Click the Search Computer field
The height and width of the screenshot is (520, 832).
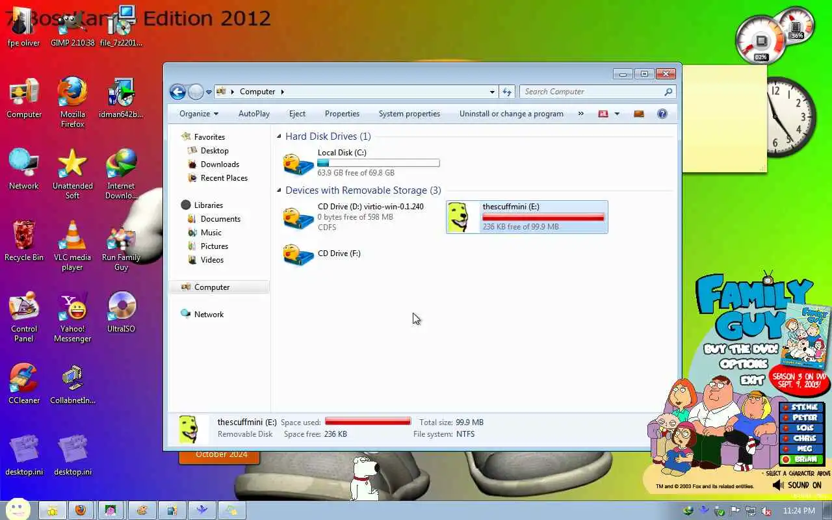pyautogui.click(x=597, y=92)
